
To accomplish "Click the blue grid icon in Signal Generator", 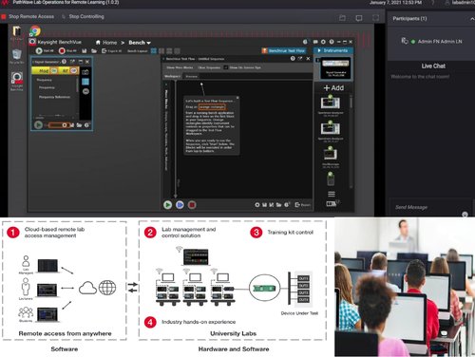I will pos(85,82).
